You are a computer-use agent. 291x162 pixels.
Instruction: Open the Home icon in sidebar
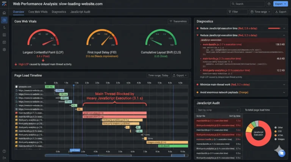tap(4, 12)
